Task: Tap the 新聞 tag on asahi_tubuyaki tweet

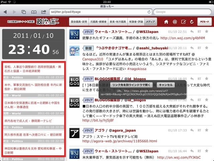Action: (x=88, y=48)
